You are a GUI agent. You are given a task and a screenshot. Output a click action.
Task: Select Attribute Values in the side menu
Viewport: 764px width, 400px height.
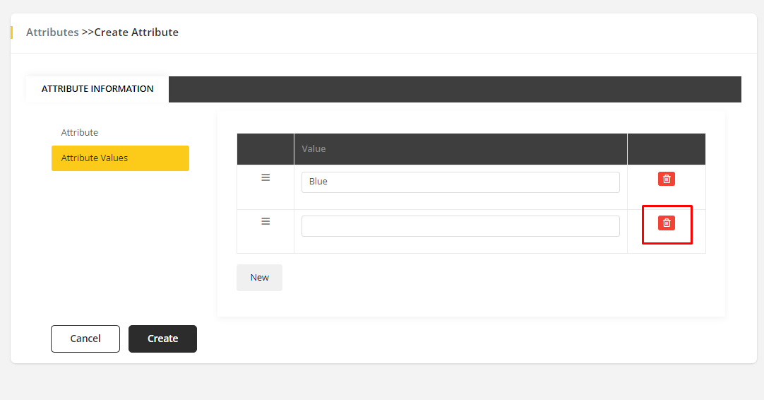click(x=120, y=158)
